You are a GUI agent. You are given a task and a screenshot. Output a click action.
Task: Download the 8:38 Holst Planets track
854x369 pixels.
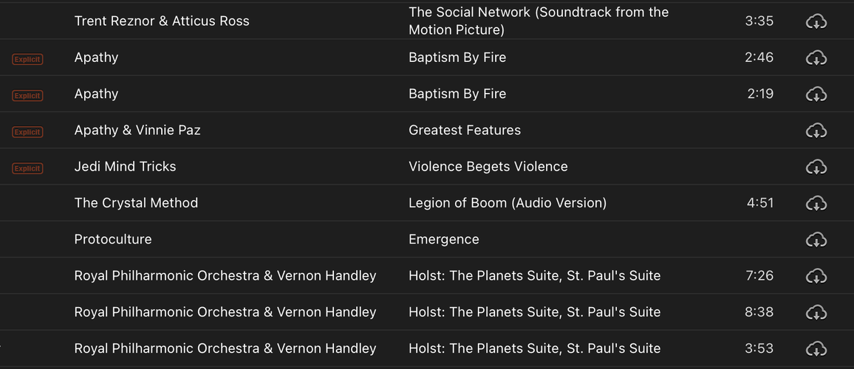pos(816,312)
